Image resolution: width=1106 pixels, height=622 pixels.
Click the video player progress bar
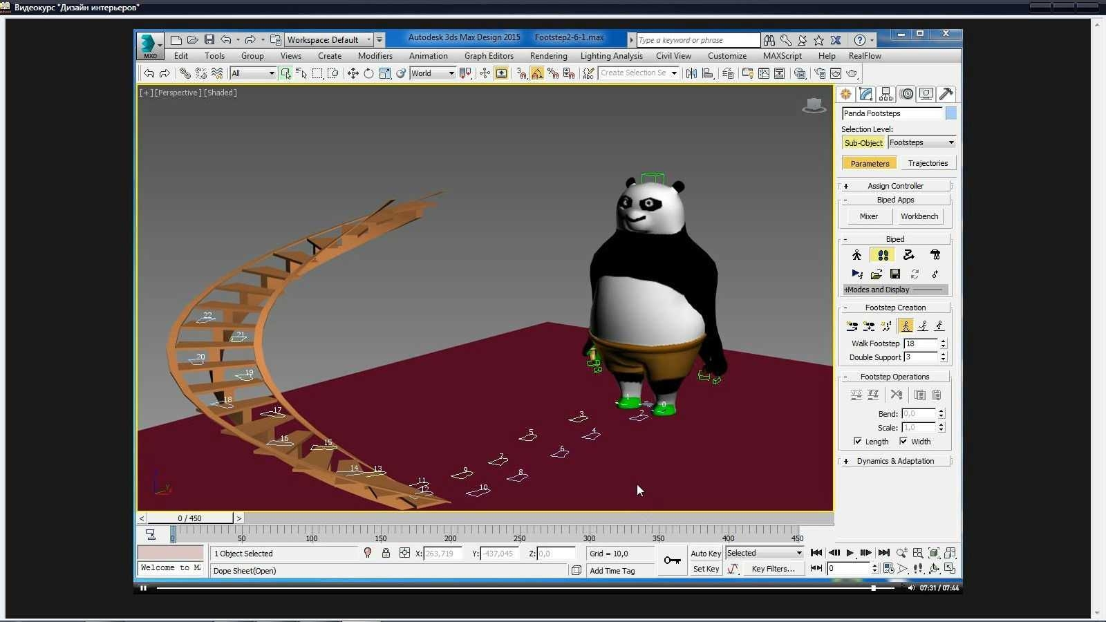click(525, 588)
